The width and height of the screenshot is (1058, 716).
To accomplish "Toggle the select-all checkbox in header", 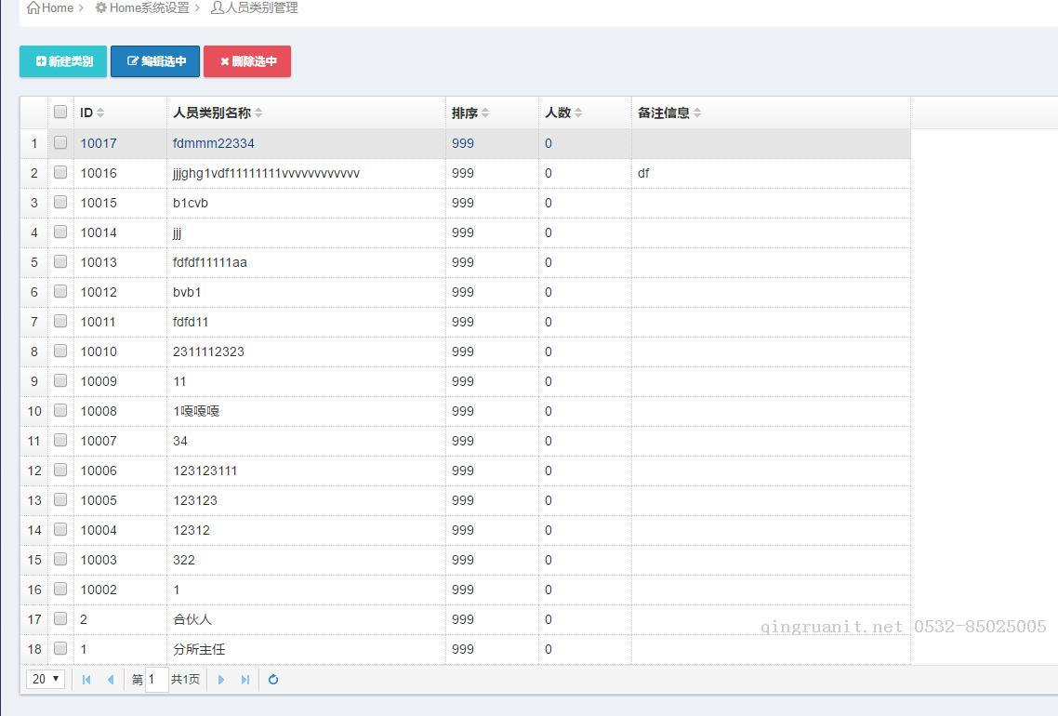I will tap(60, 113).
